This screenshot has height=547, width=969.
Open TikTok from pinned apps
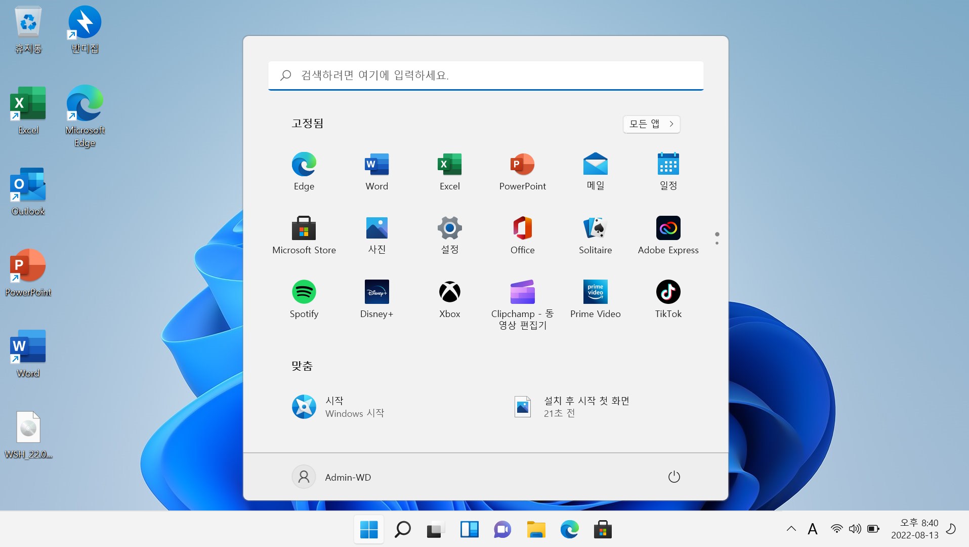668,299
